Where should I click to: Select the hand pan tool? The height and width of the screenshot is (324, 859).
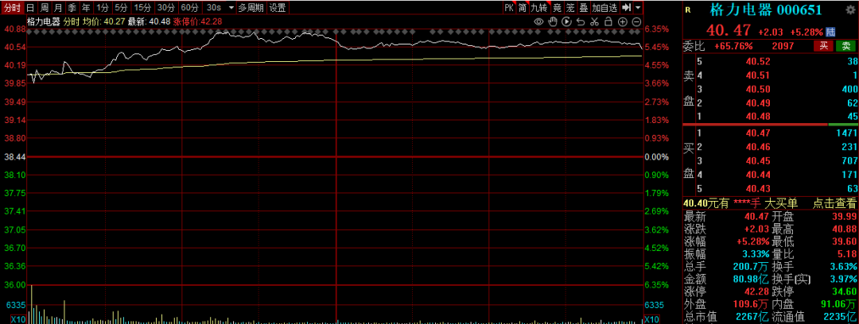coord(552,21)
